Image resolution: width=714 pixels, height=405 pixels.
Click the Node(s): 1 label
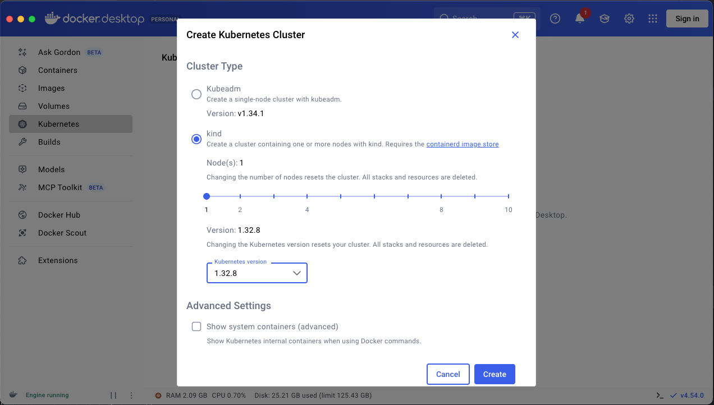click(x=225, y=163)
